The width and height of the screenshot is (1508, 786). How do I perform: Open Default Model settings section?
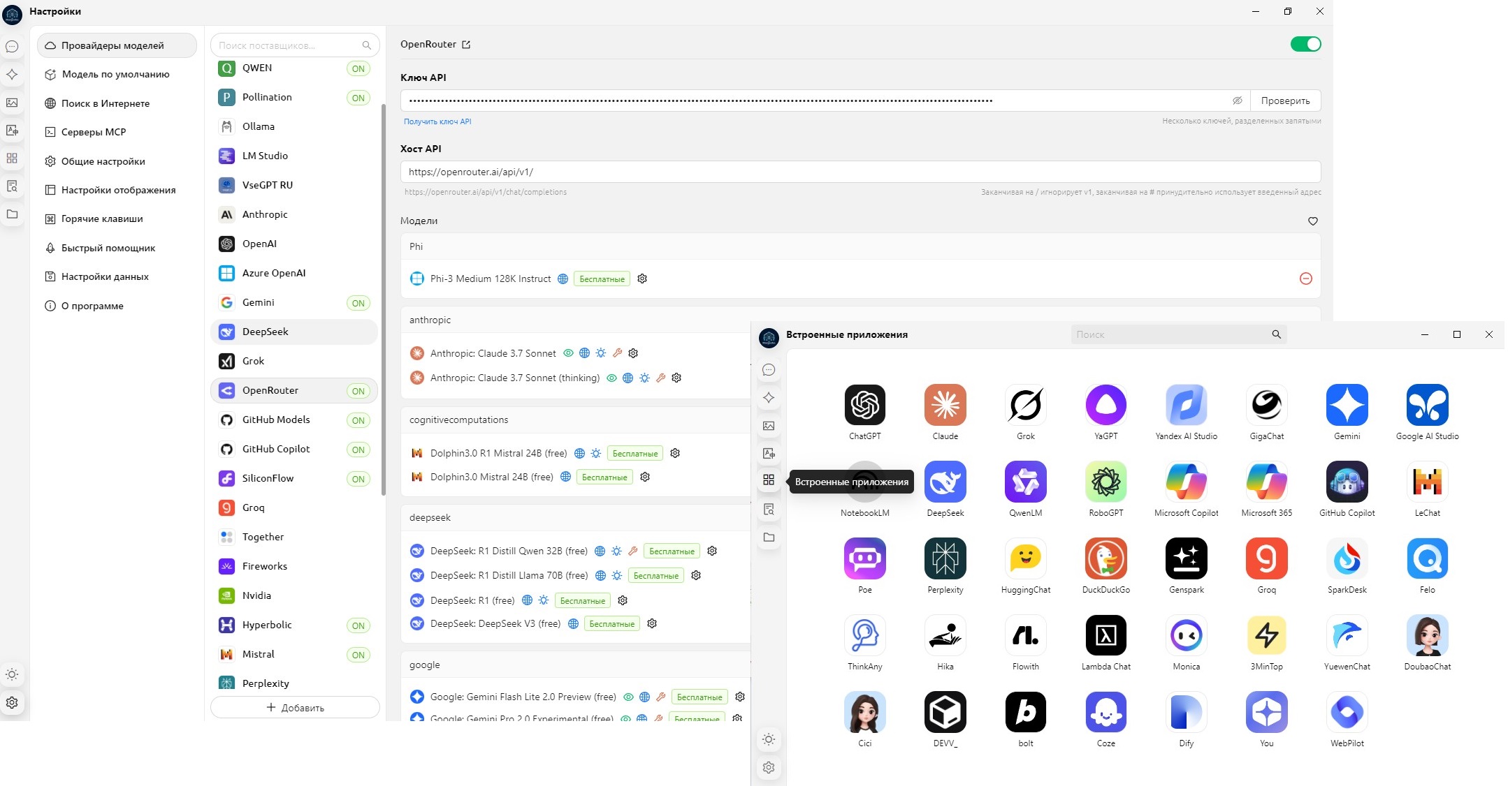[x=117, y=75]
